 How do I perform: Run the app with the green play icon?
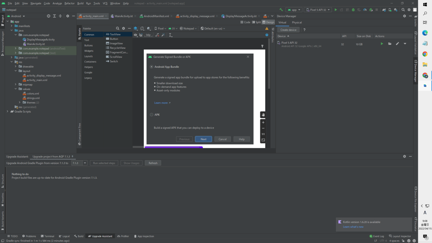coord(336,10)
